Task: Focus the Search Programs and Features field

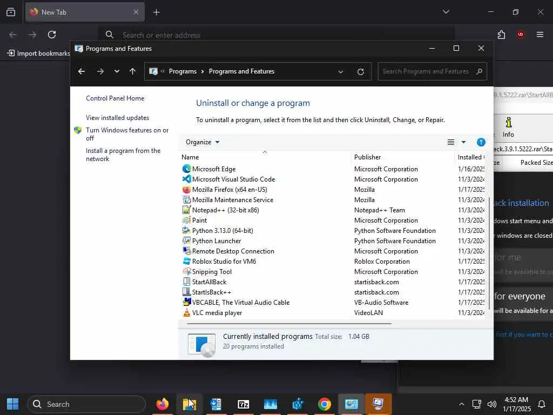Action: pos(432,72)
